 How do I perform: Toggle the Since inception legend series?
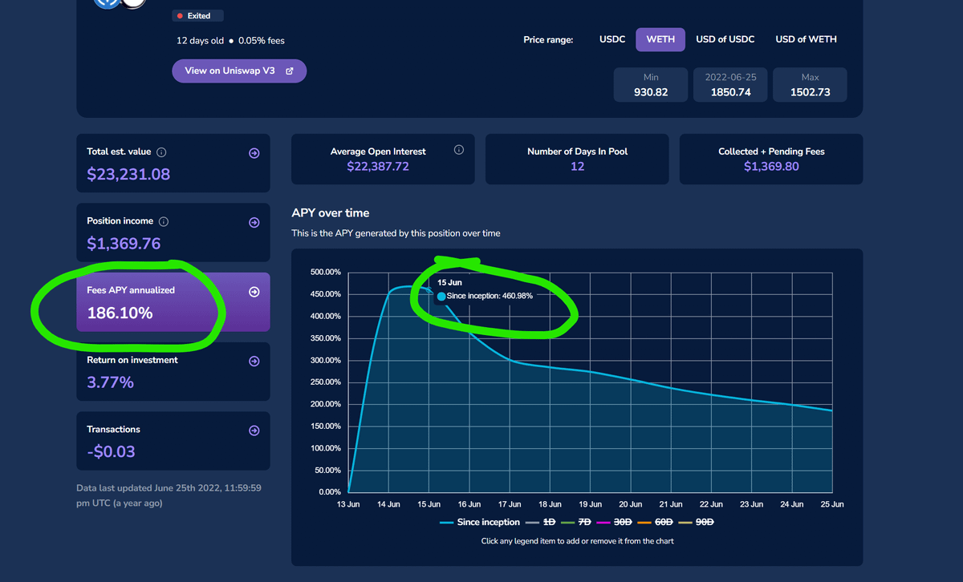coord(480,523)
